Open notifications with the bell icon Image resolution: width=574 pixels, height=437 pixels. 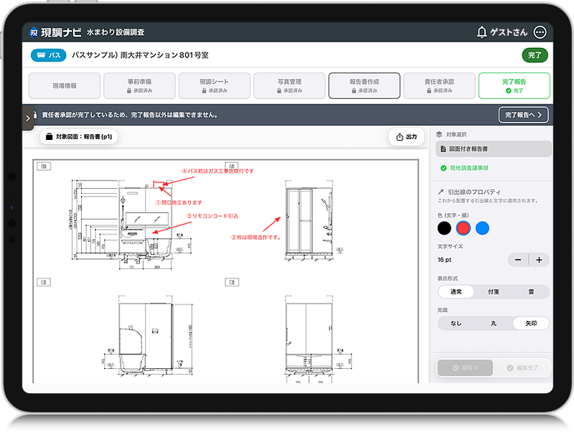[x=481, y=32]
